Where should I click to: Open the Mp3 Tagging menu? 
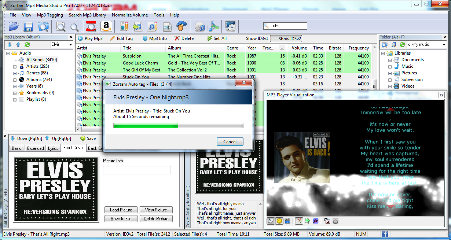click(50, 15)
